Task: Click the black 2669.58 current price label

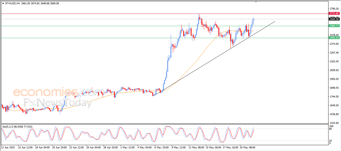Action: tap(334, 19)
